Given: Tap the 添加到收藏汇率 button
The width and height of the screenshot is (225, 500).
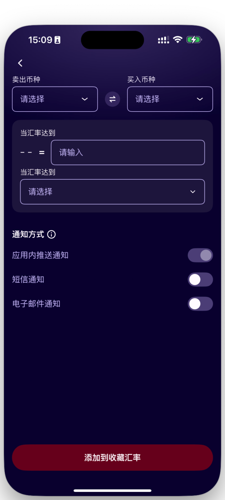Looking at the screenshot, I should (113, 457).
